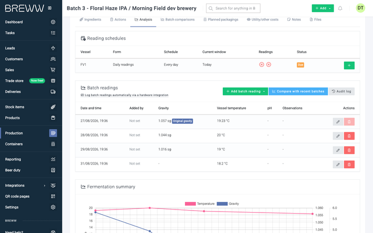
Task: Open the Notes tab
Action: [x=294, y=19]
